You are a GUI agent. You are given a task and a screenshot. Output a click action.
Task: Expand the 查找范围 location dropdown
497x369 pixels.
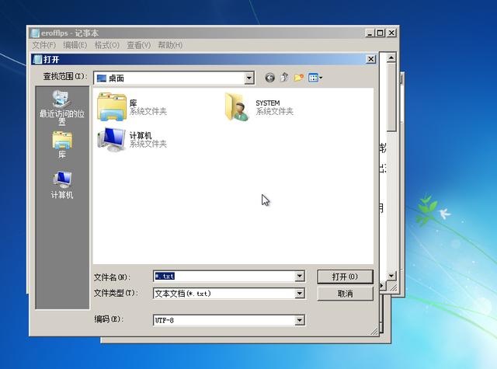tap(249, 78)
